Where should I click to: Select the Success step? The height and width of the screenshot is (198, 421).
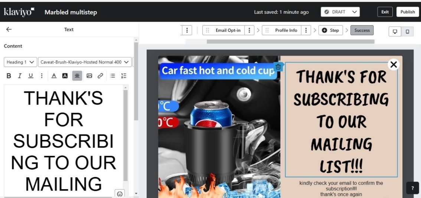362,30
